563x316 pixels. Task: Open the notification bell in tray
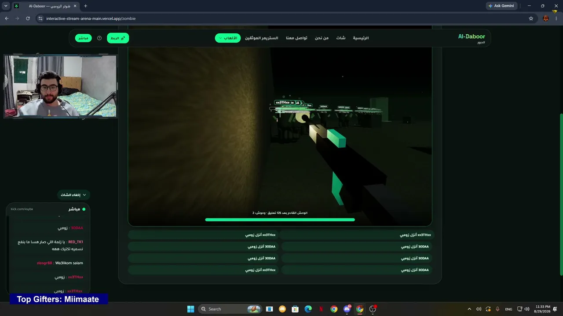point(555,309)
